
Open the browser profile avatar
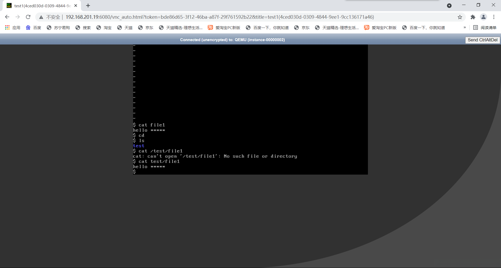click(x=484, y=17)
